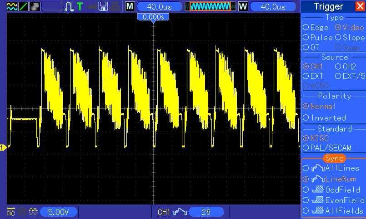Click the window timebase 40.0us value
This screenshot has width=366, height=219.
pos(273,7)
